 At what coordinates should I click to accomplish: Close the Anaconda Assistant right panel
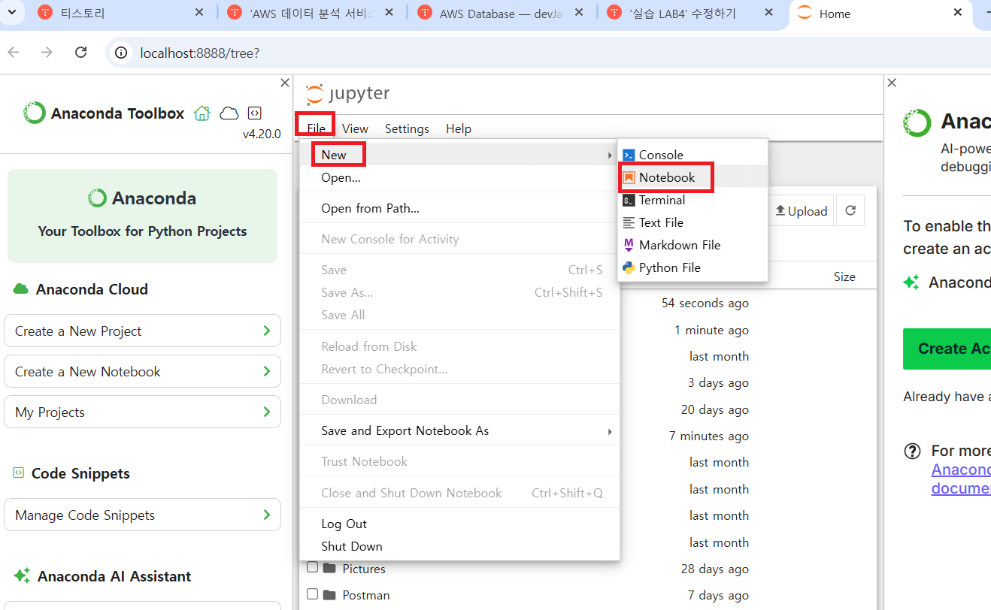[891, 83]
